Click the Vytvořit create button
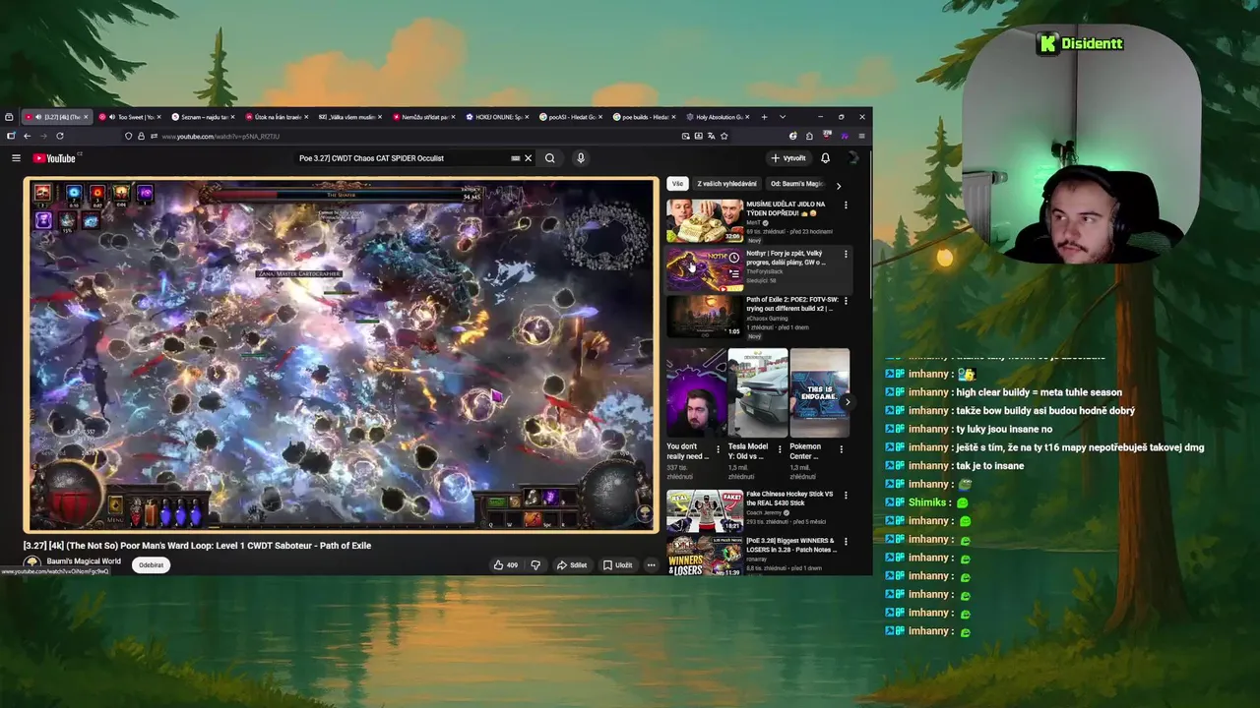The width and height of the screenshot is (1260, 708). click(788, 158)
